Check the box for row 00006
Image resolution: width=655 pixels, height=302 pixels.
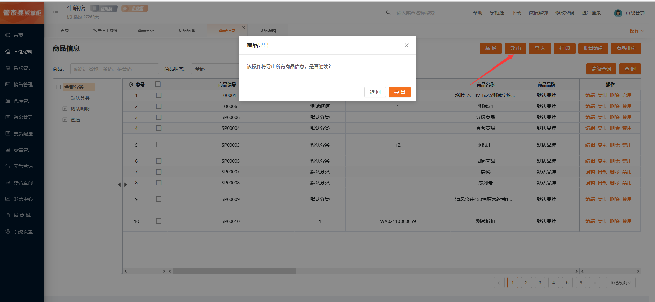[159, 106]
